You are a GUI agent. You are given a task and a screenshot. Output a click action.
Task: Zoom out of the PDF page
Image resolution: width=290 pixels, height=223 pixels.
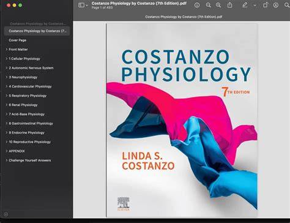point(208,5)
